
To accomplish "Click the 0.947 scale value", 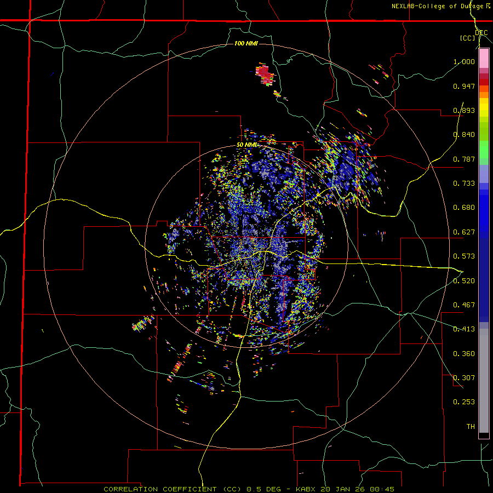I will (x=464, y=86).
